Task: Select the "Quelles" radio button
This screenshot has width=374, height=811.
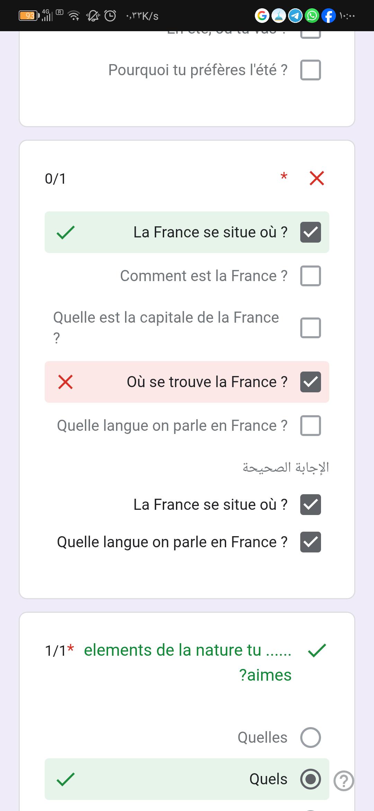Action: tap(310, 738)
